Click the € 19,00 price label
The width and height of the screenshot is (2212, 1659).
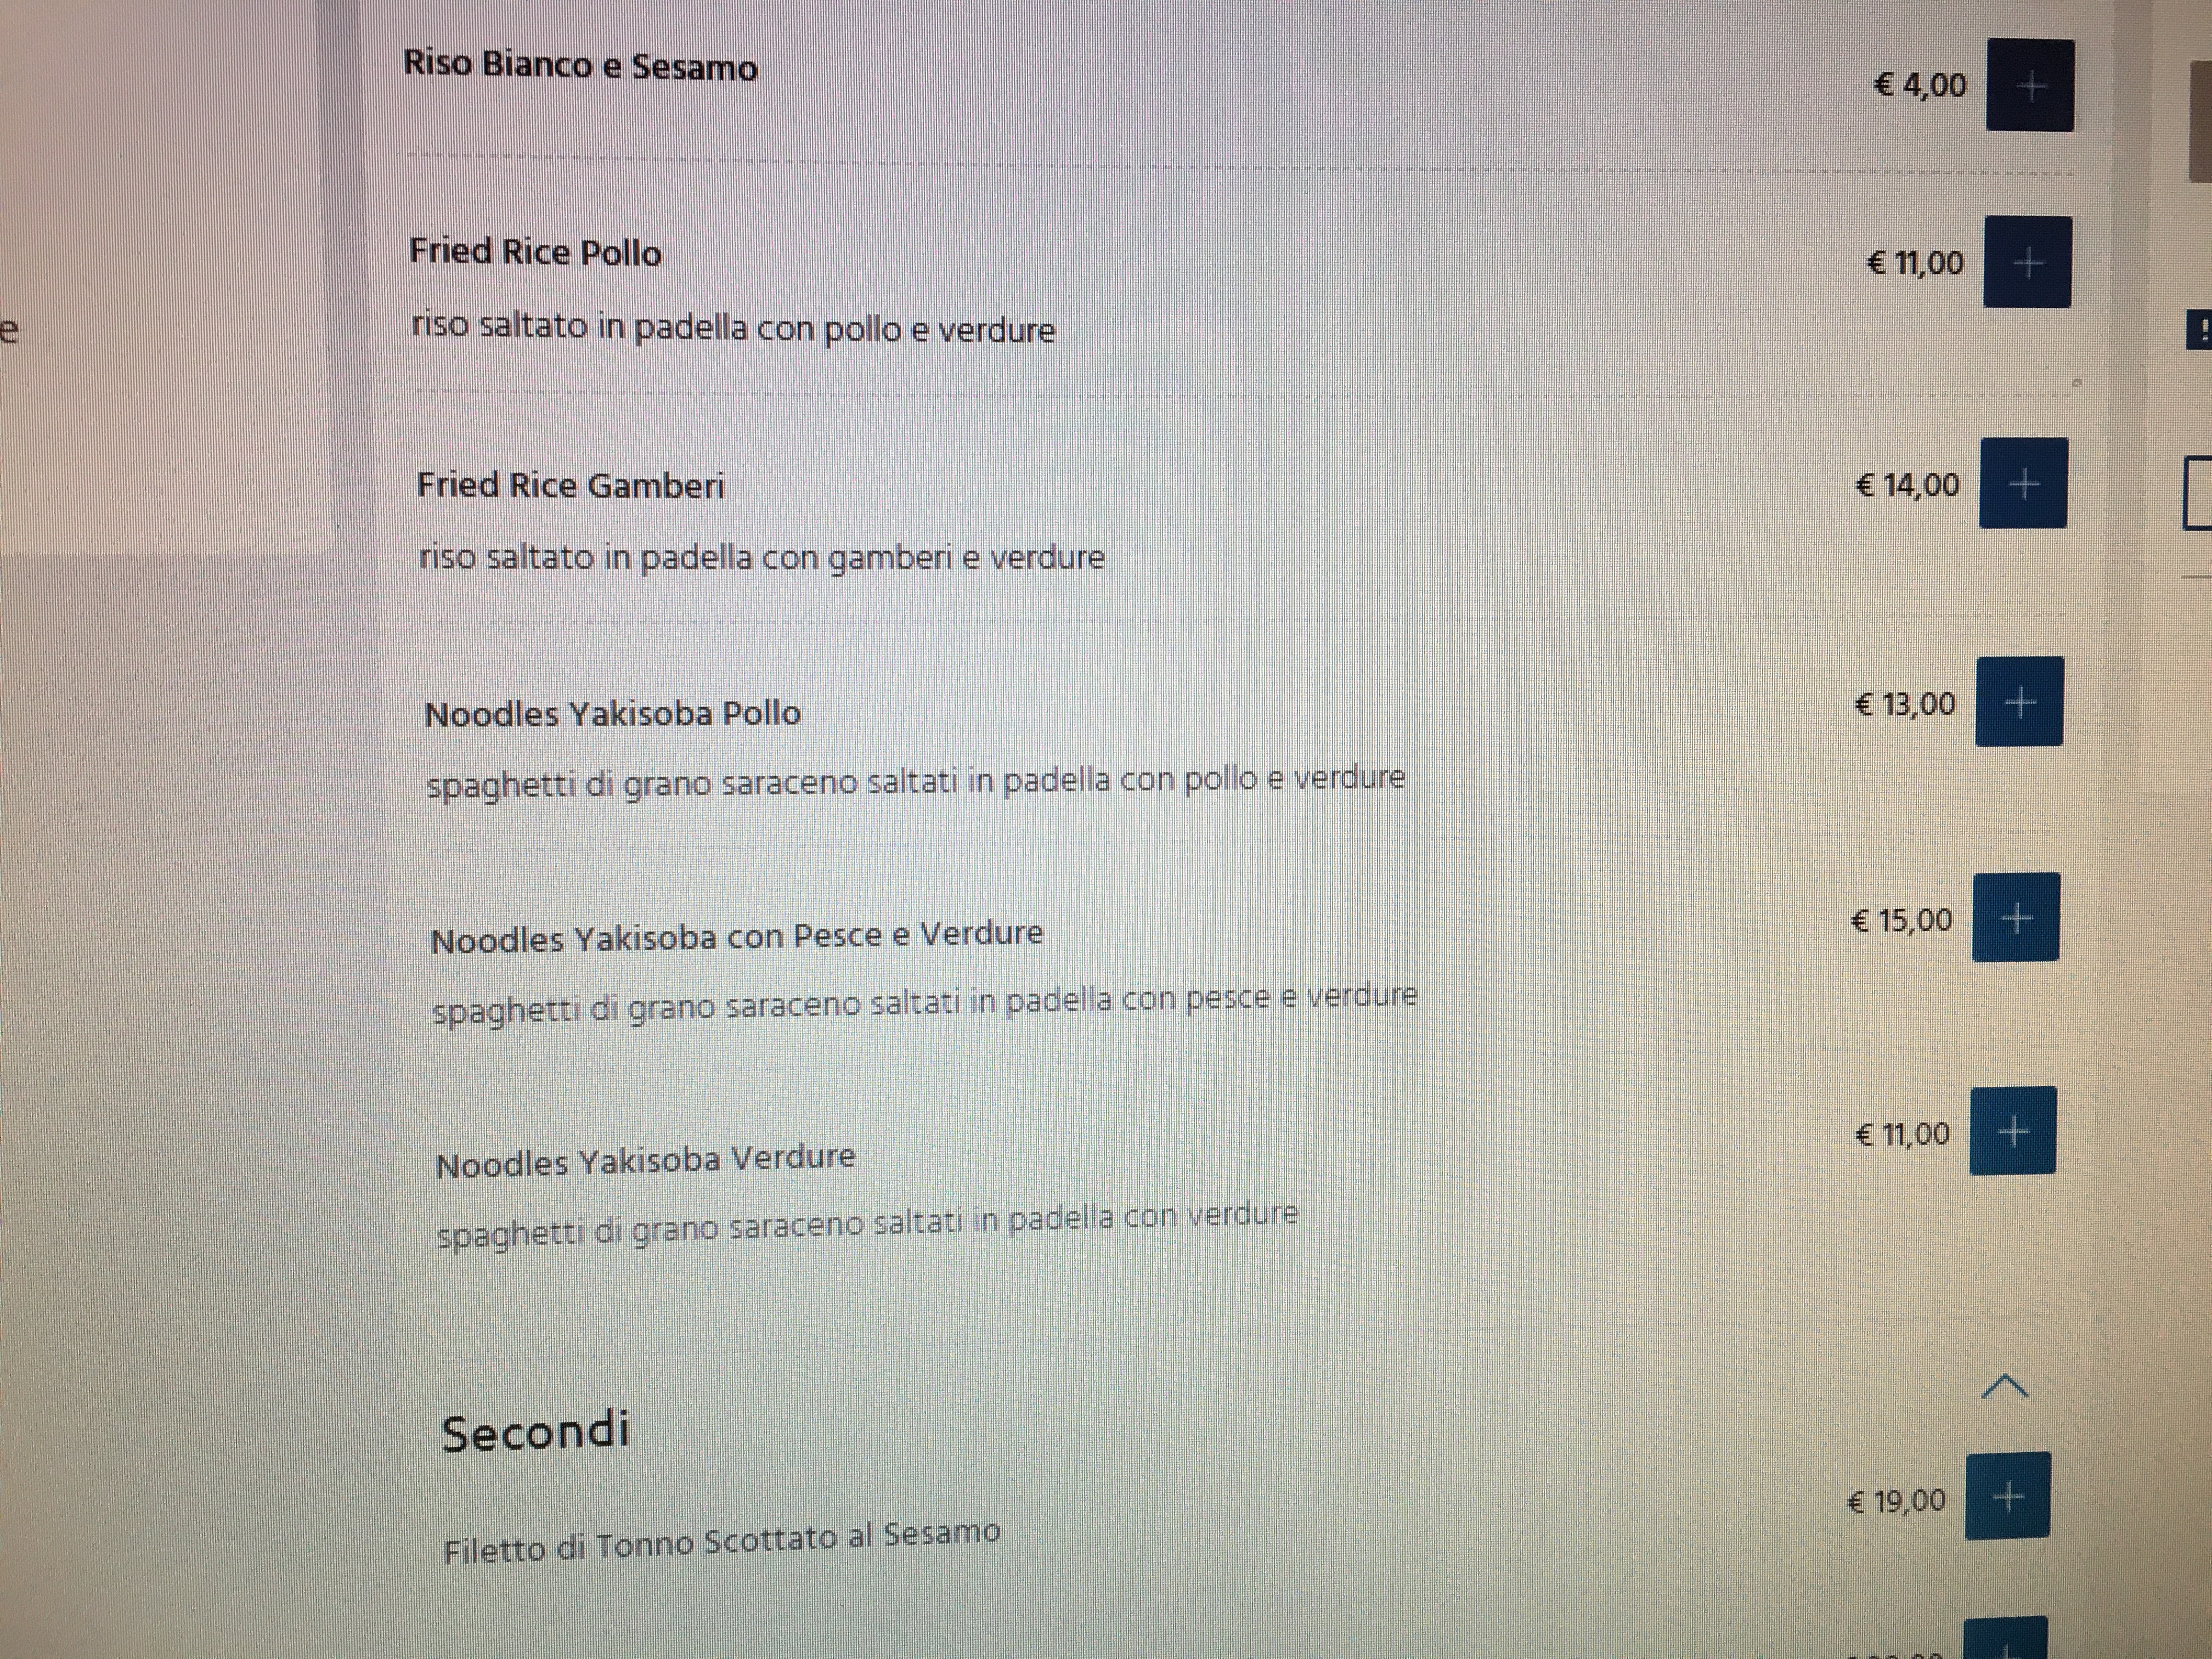1897,1501
